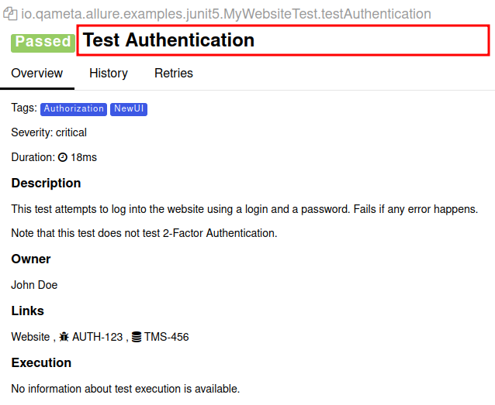Click the clock icon next to Duration

[63, 158]
